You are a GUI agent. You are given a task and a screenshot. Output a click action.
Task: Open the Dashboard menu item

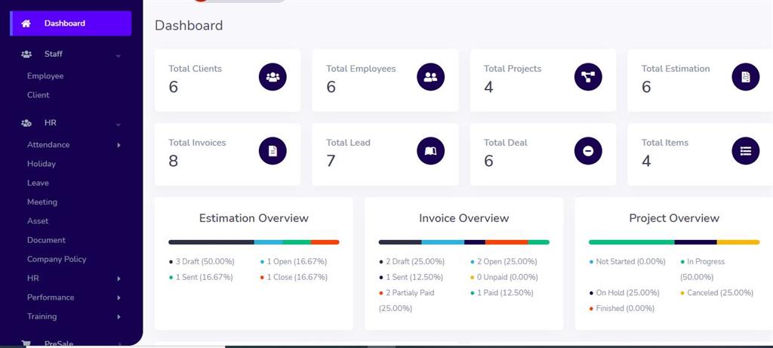tap(70, 23)
